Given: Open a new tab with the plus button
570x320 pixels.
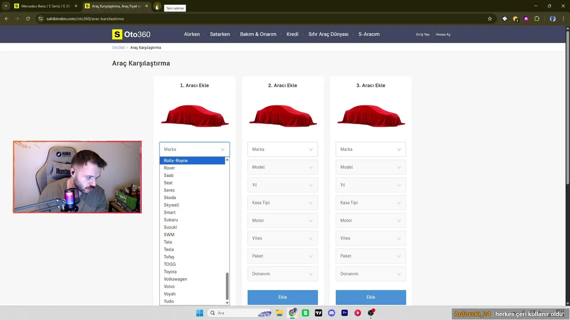Looking at the screenshot, I should [157, 6].
